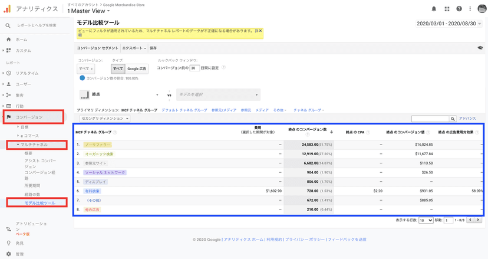Click the フィードバックを送信 footer link

click(x=347, y=240)
